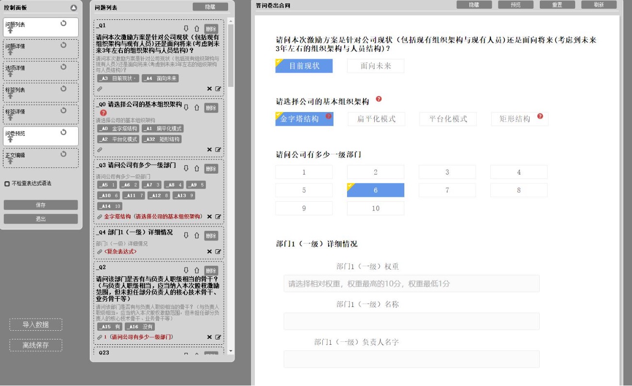Viewport: 632px width, 386px height.
Task: Select option tag _A14 10 in list
Action: coord(110,206)
